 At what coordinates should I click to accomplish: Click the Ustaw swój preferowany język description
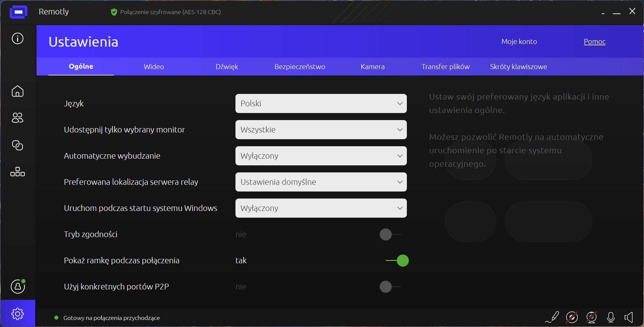point(519,103)
